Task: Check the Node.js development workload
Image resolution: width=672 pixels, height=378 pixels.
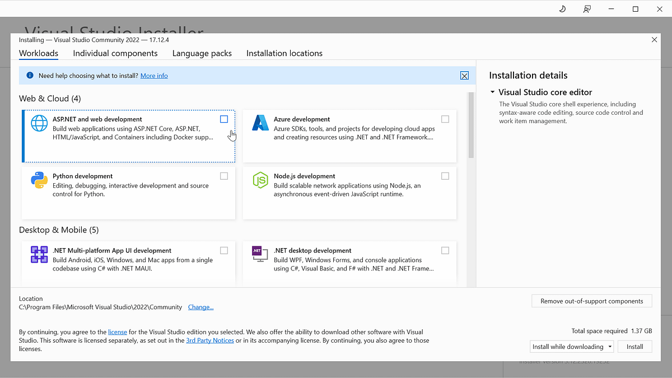Action: pyautogui.click(x=445, y=176)
